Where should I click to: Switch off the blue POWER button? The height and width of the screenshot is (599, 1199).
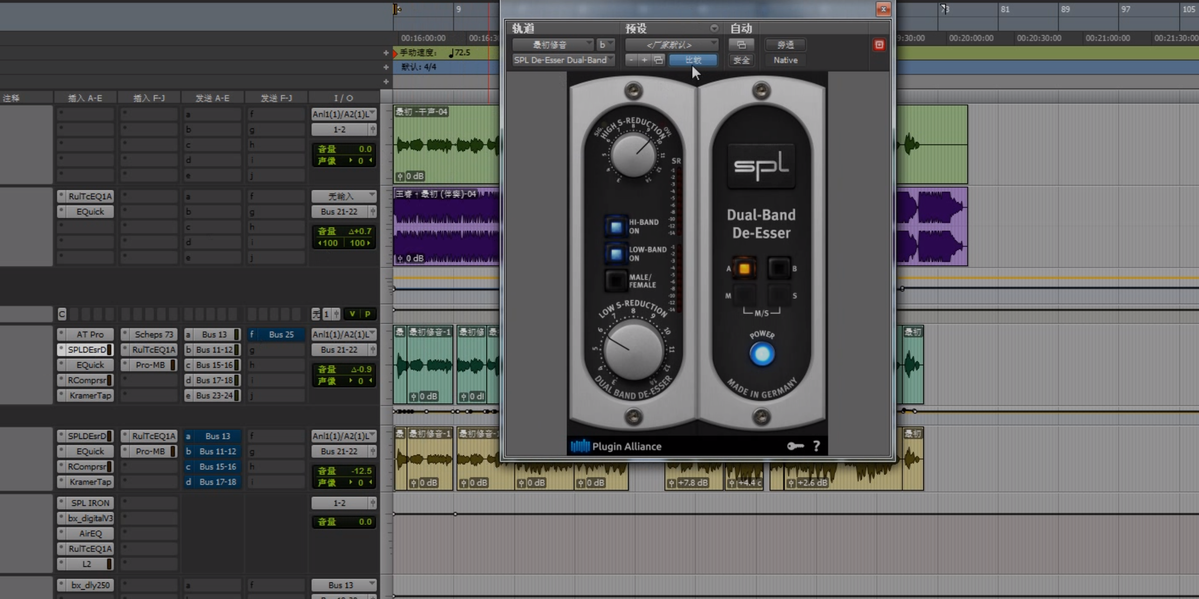click(762, 354)
